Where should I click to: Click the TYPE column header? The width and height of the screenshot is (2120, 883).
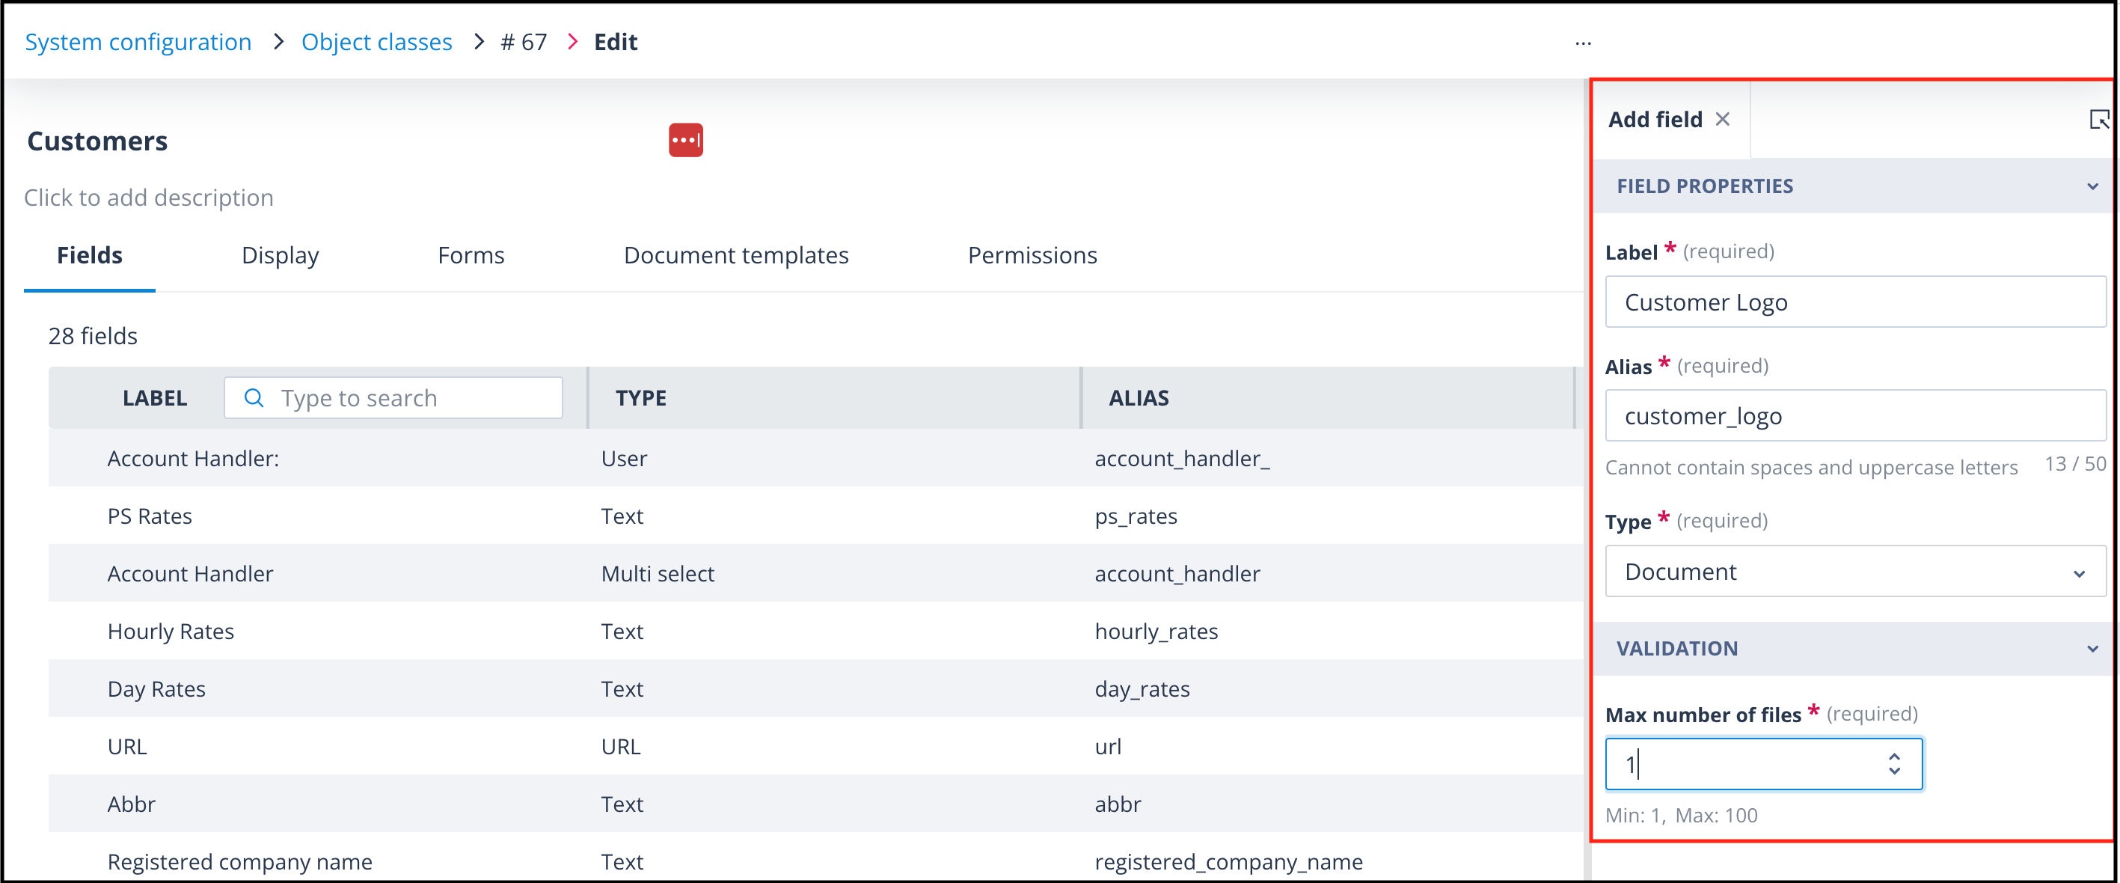641,398
